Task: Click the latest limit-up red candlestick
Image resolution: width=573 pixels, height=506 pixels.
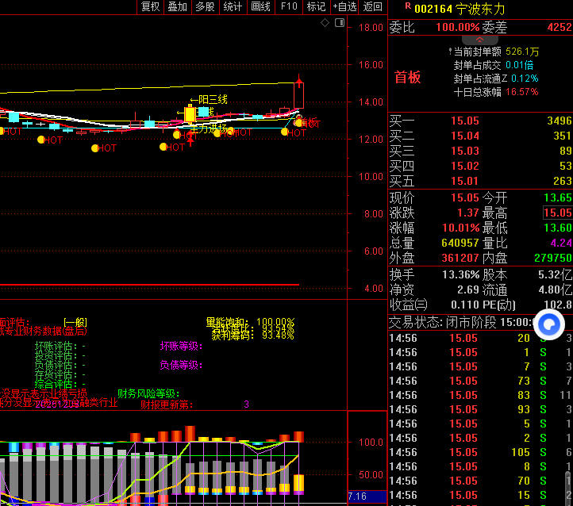Action: tap(298, 94)
